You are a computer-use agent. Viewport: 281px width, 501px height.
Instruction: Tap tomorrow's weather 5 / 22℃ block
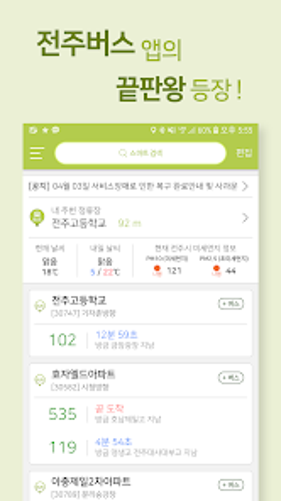pyautogui.click(x=105, y=260)
